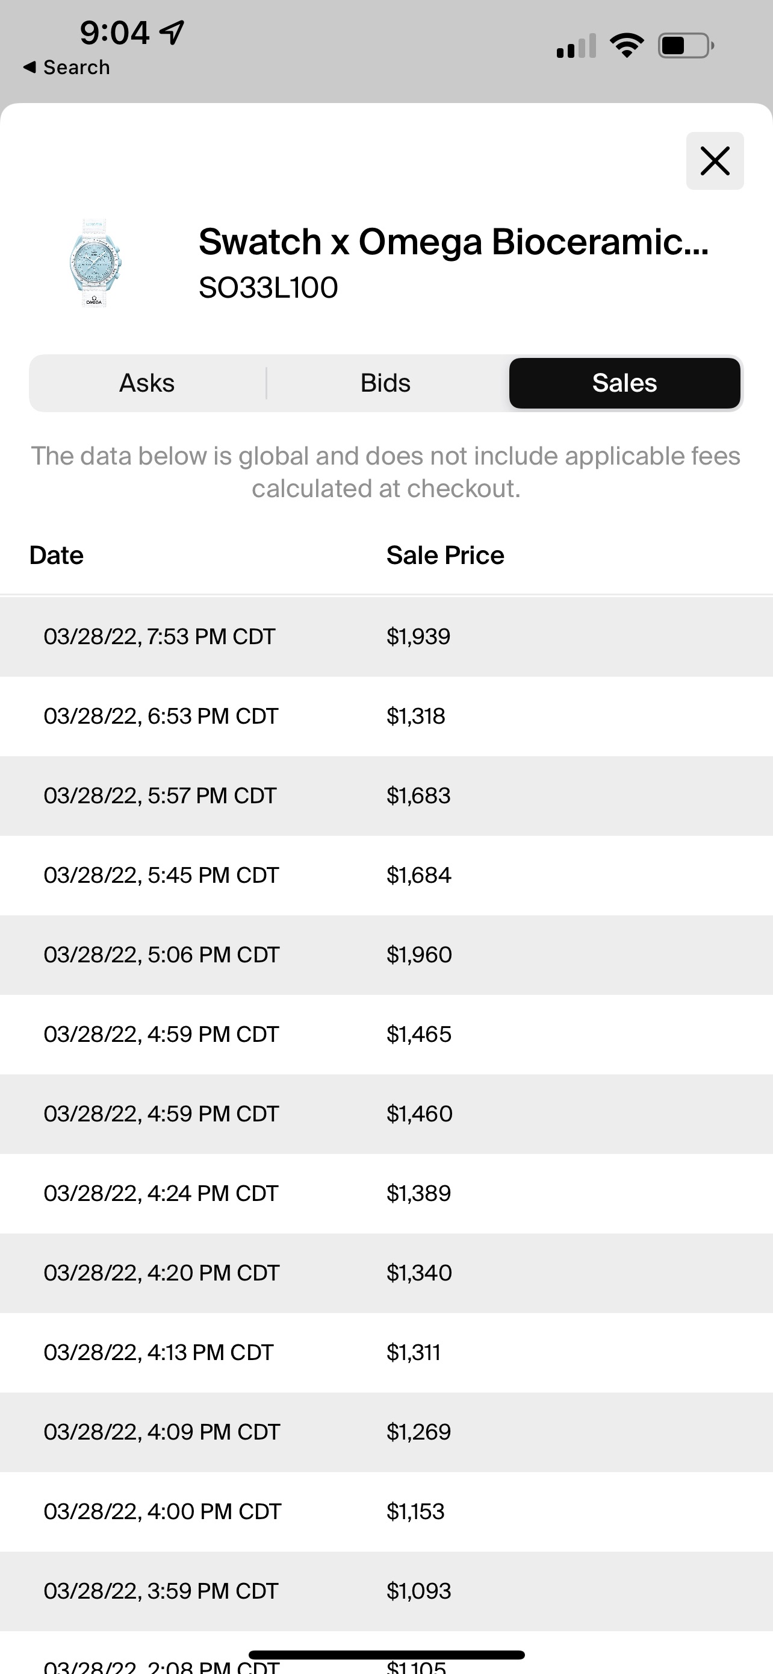Tap the Sale Price column header

pos(445,556)
